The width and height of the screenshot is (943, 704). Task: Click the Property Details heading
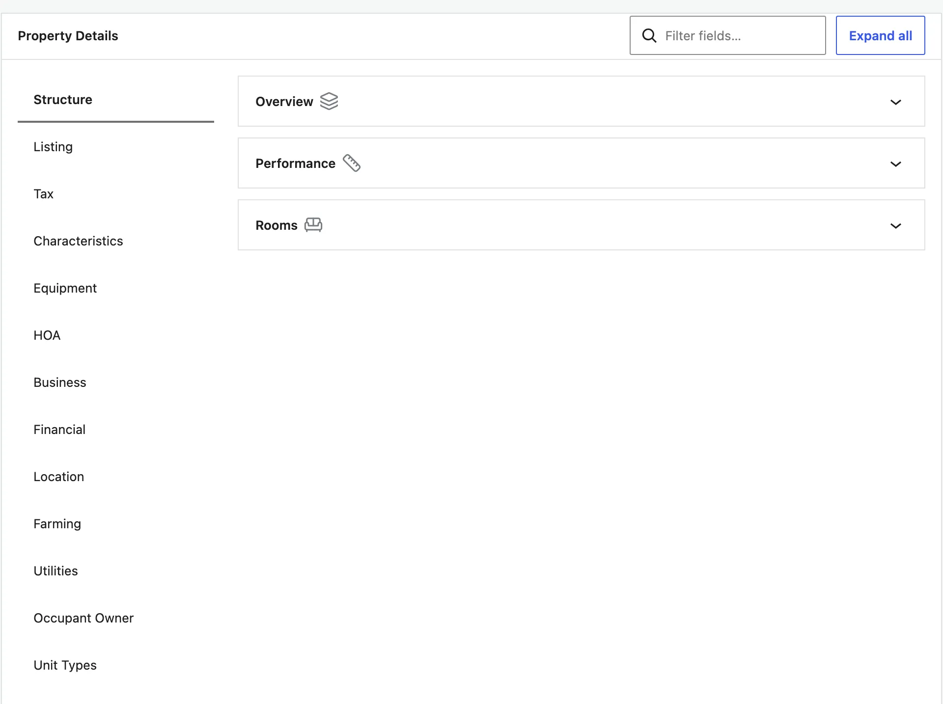pyautogui.click(x=68, y=36)
